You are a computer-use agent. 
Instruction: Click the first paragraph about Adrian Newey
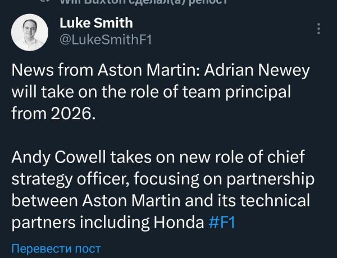point(157,92)
